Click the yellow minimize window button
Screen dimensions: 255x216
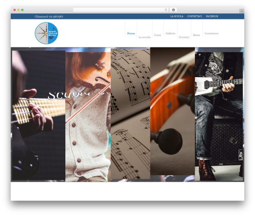pos(18,10)
